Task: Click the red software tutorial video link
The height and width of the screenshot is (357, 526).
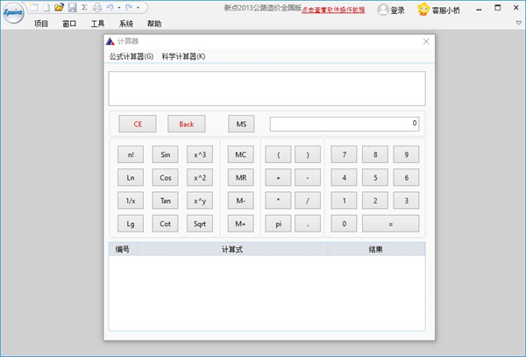Action: point(333,10)
